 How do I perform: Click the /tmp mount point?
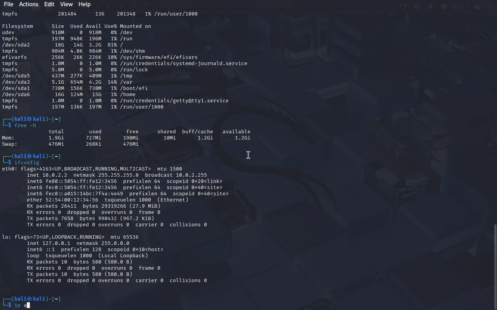click(126, 76)
